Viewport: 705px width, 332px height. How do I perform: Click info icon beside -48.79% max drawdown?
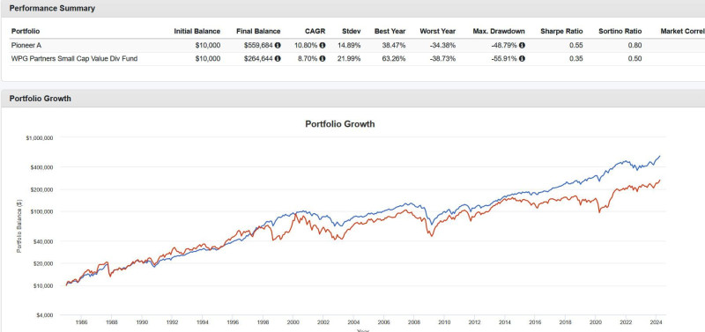point(522,46)
